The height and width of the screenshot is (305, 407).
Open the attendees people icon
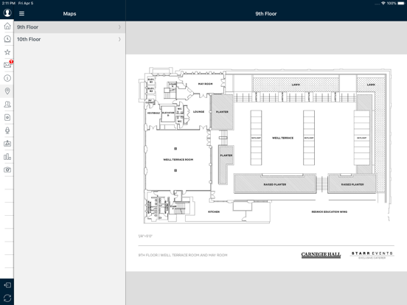click(7, 105)
